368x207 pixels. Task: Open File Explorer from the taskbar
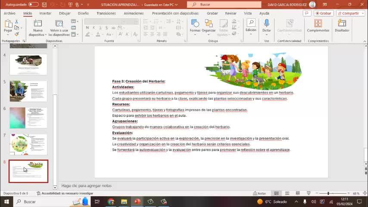click(x=124, y=201)
